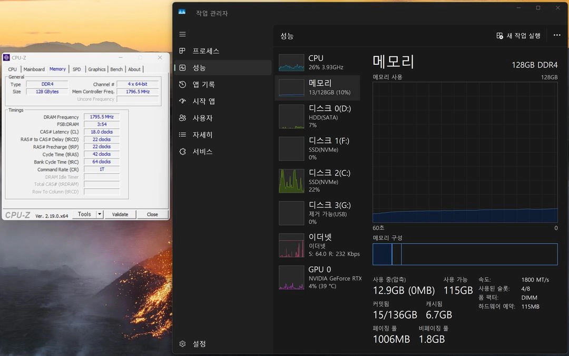Click the Processes (프로세스) sidebar icon
This screenshot has height=356, width=569.
(182, 51)
